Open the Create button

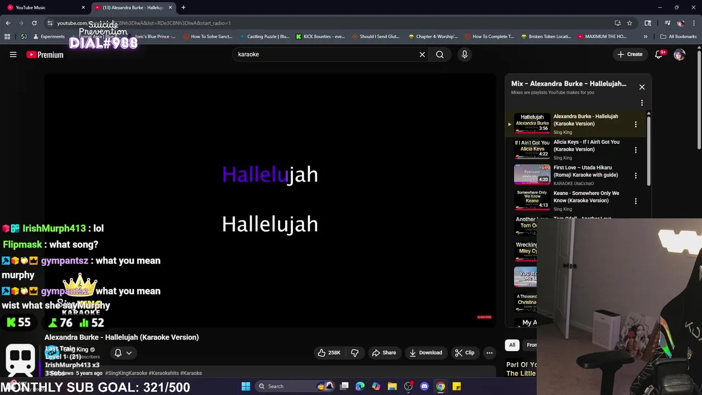pyautogui.click(x=630, y=54)
